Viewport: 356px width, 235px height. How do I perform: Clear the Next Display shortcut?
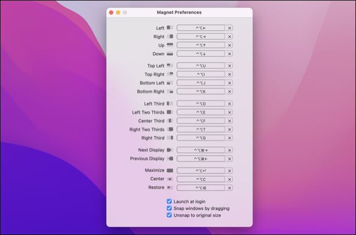229,150
